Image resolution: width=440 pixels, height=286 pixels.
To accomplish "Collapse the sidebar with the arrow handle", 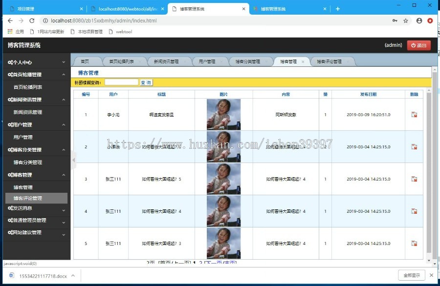I will point(73,160).
